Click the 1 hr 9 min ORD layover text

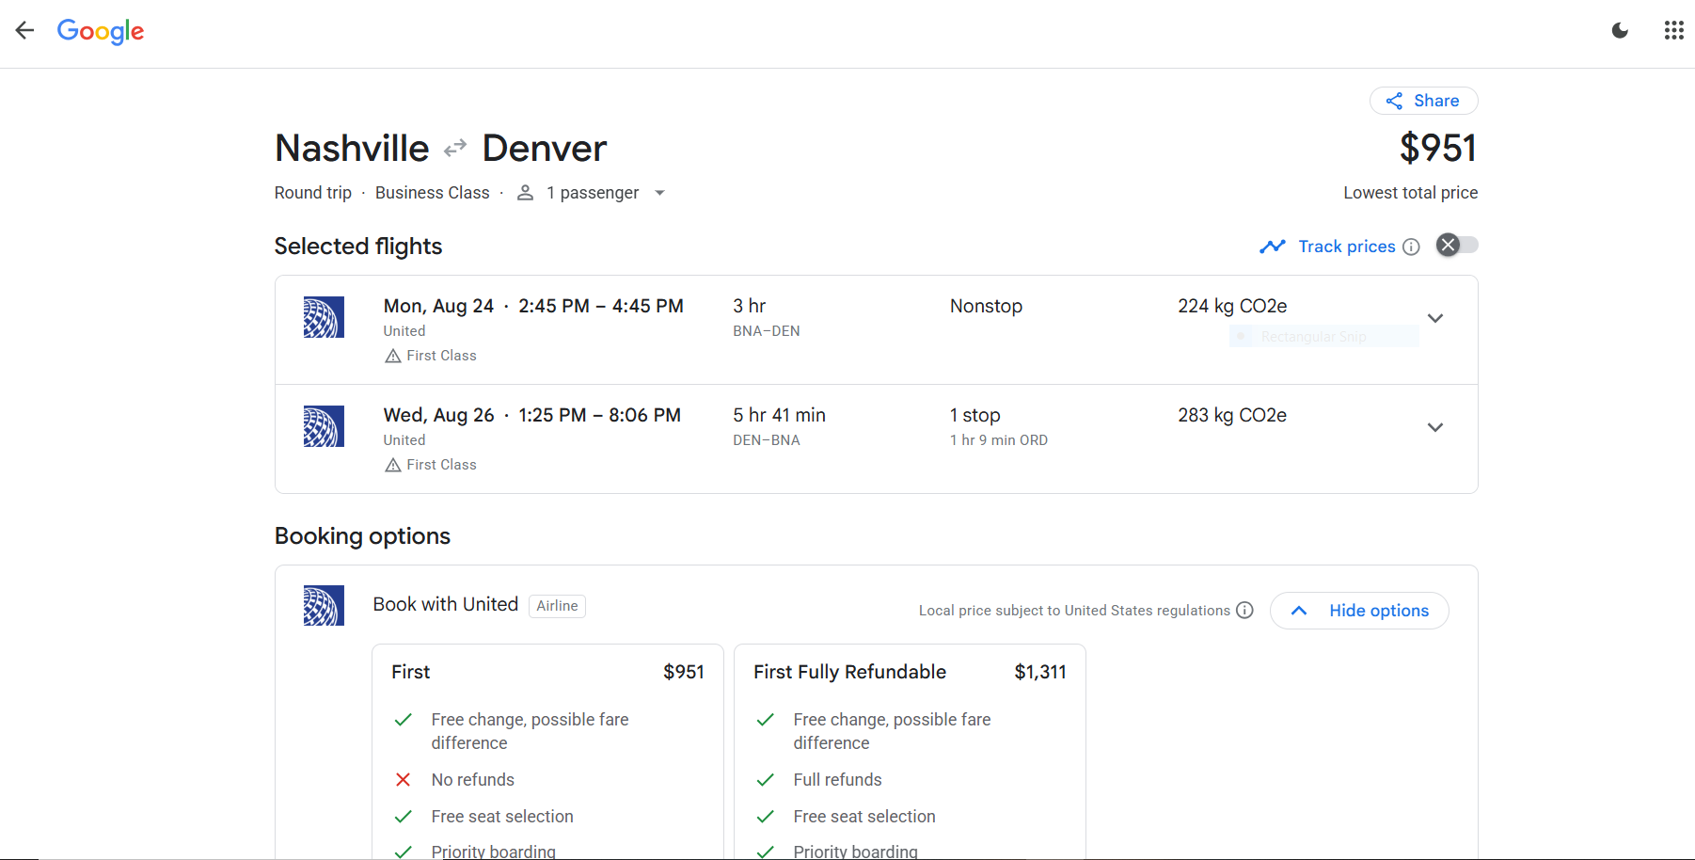click(999, 440)
